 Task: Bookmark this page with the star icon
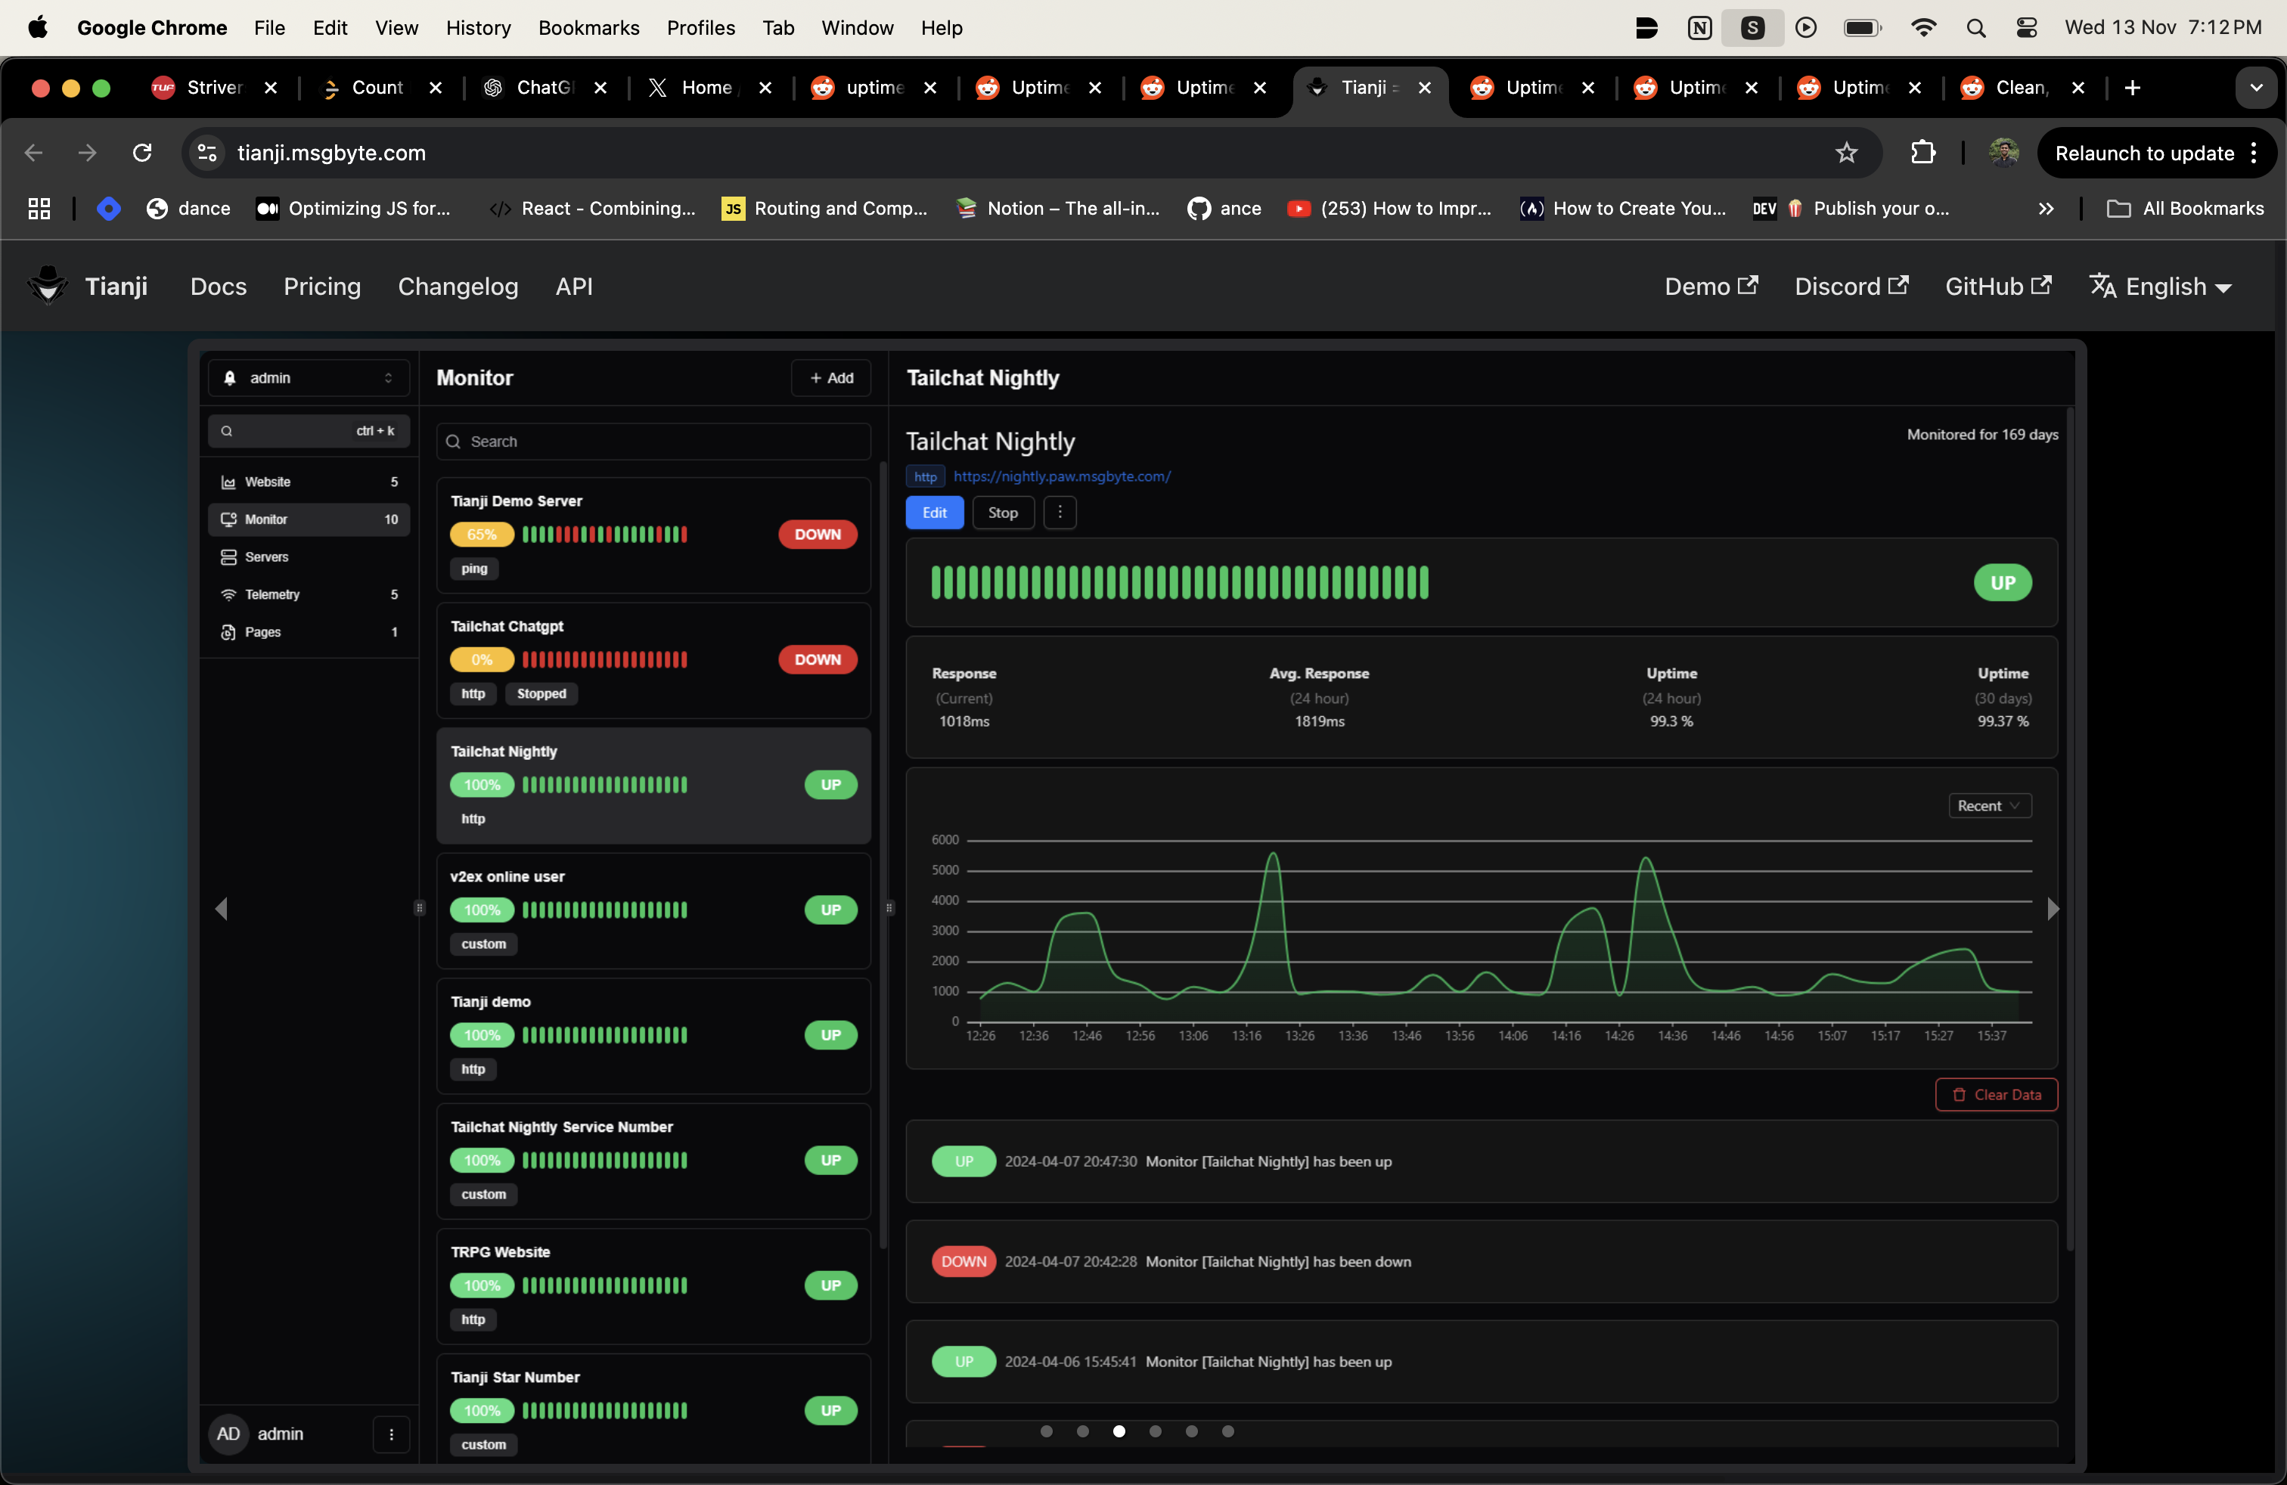(1846, 153)
